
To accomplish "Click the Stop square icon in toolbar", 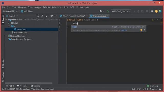I will pyautogui.click(x=147, y=11).
